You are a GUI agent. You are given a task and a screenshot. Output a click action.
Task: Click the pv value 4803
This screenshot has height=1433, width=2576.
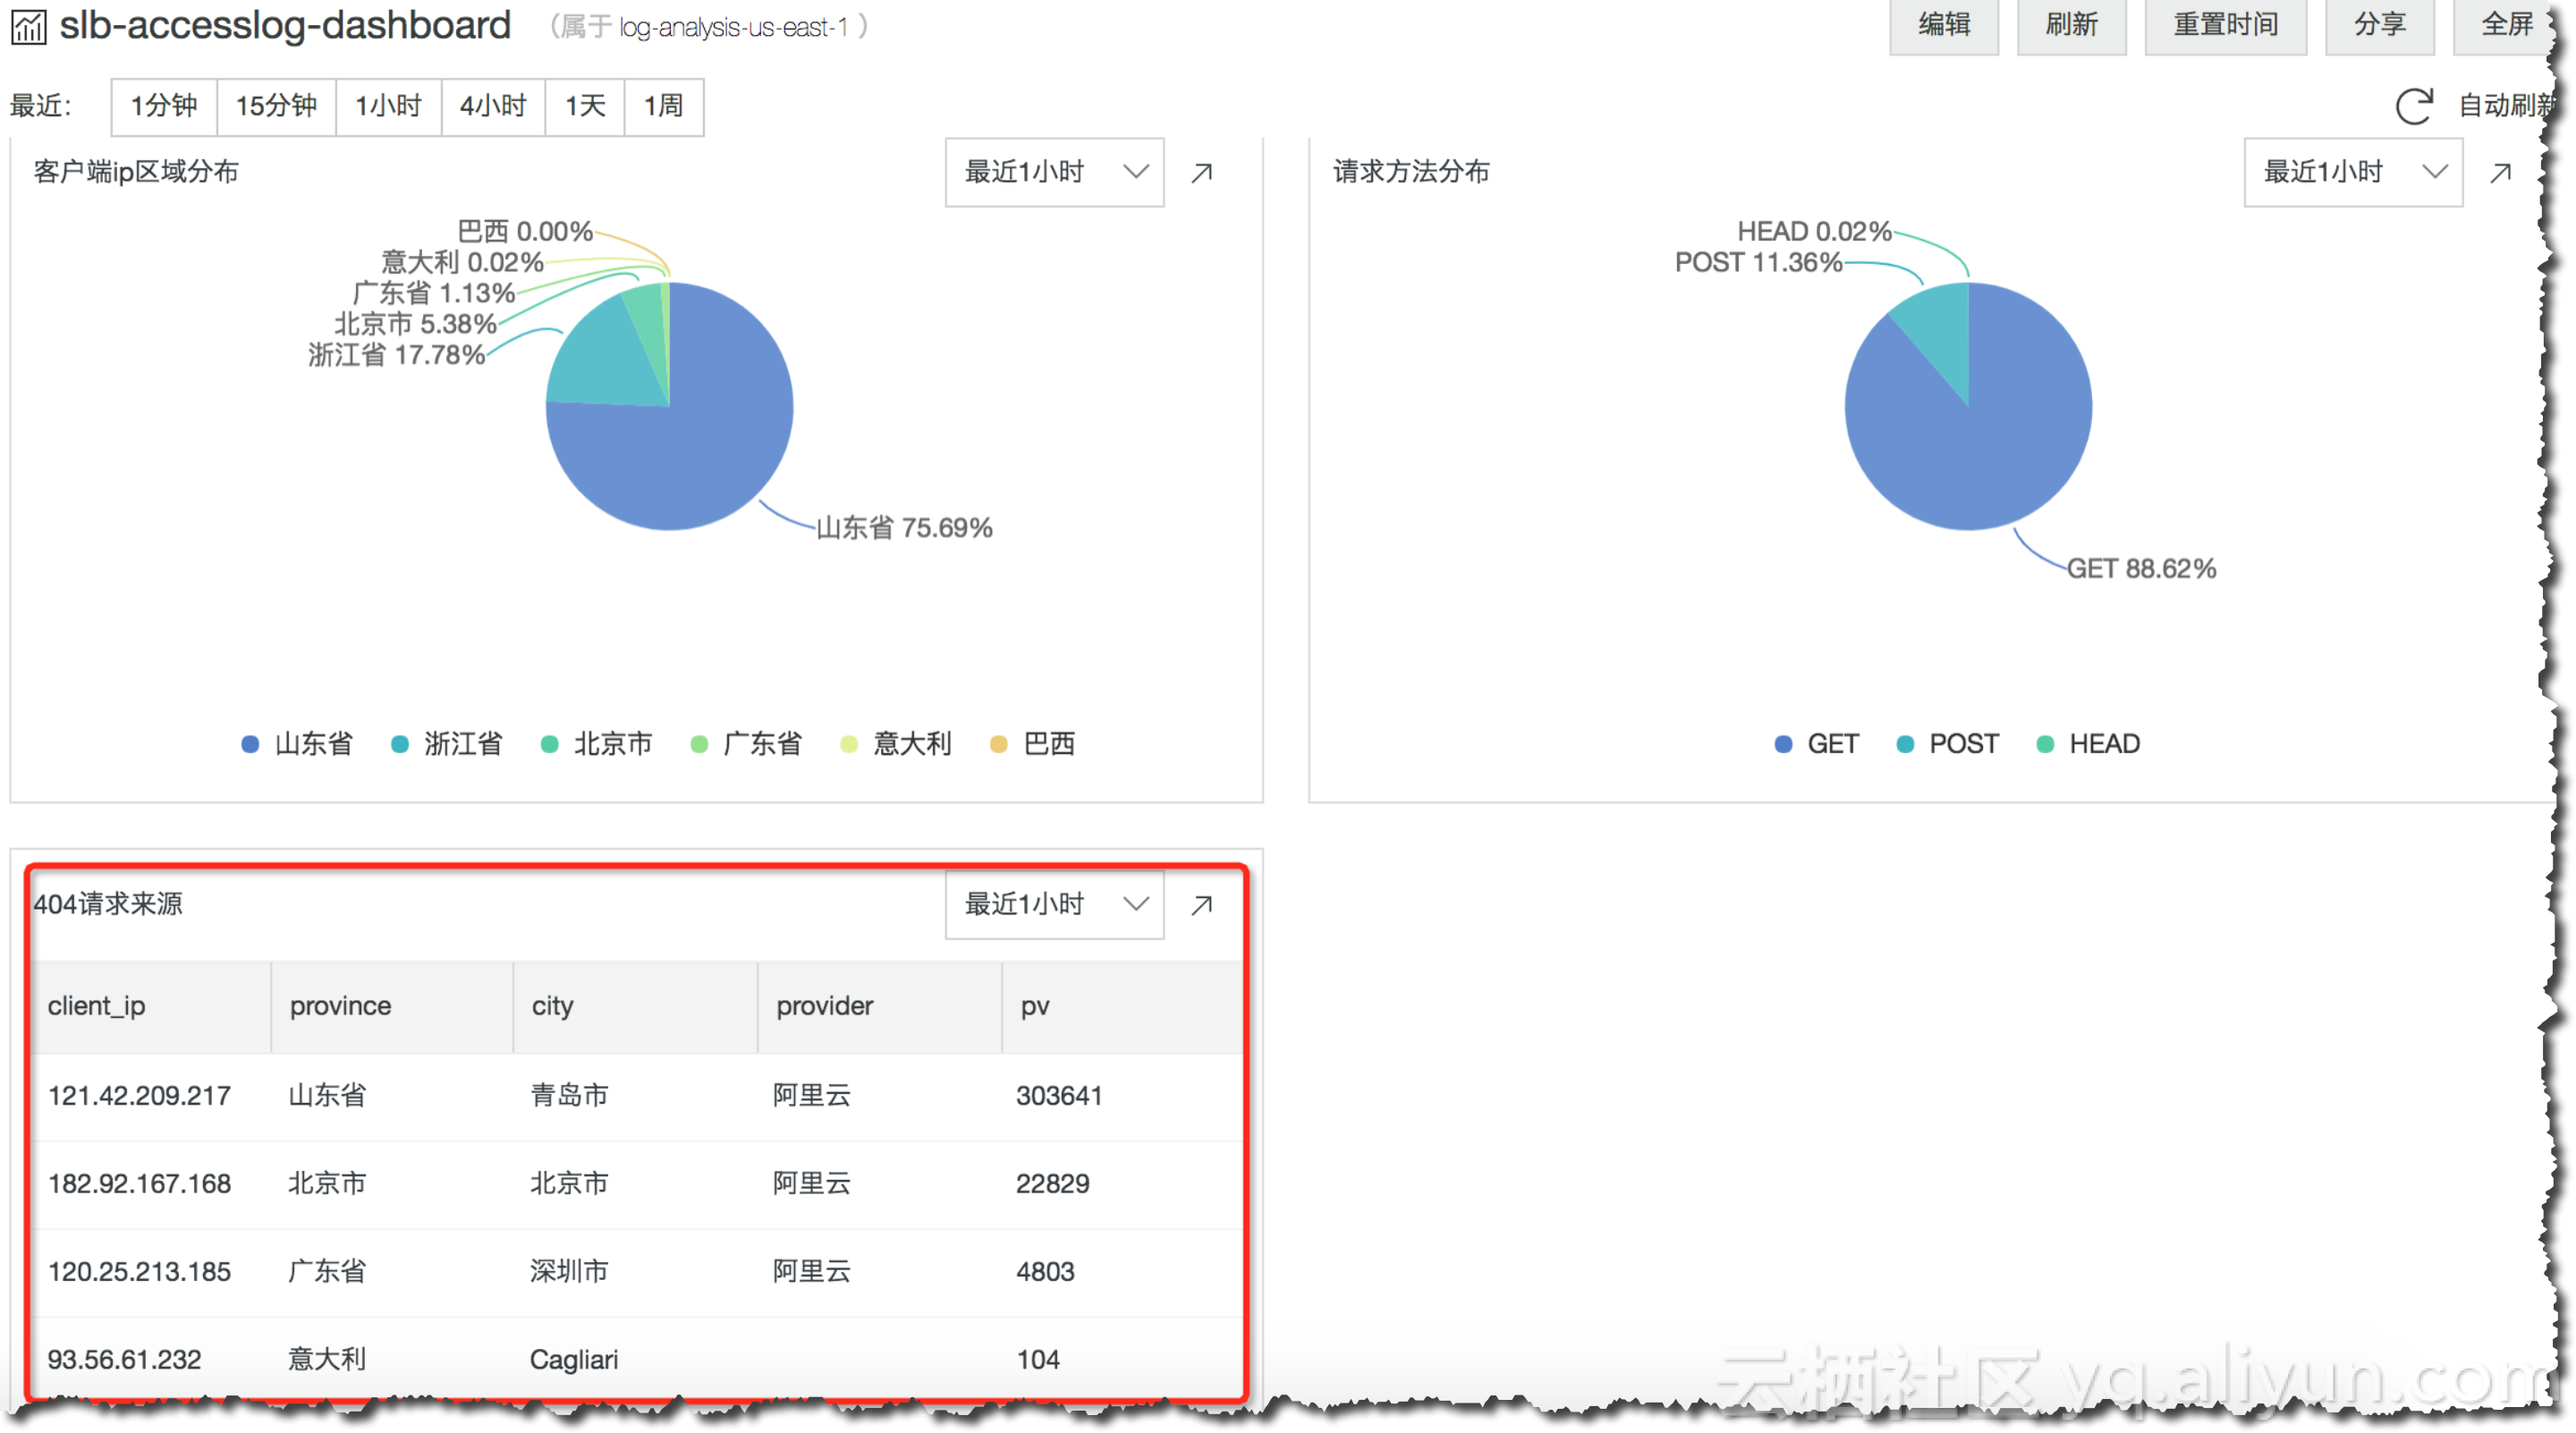(x=1045, y=1272)
